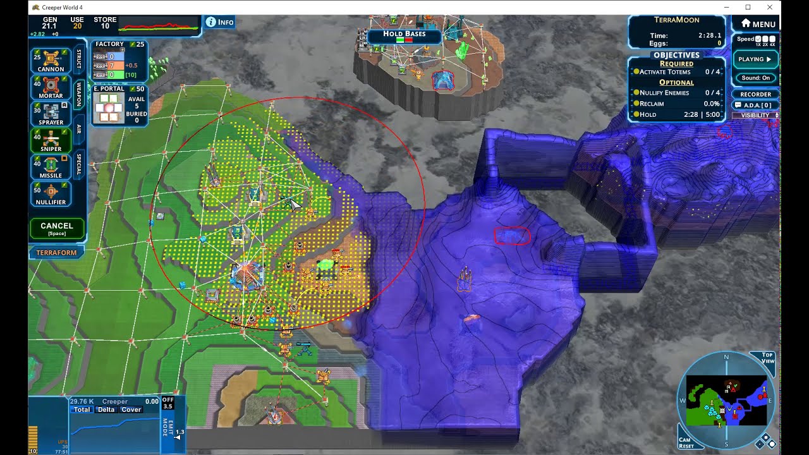Open the Terraform panel

(x=57, y=253)
